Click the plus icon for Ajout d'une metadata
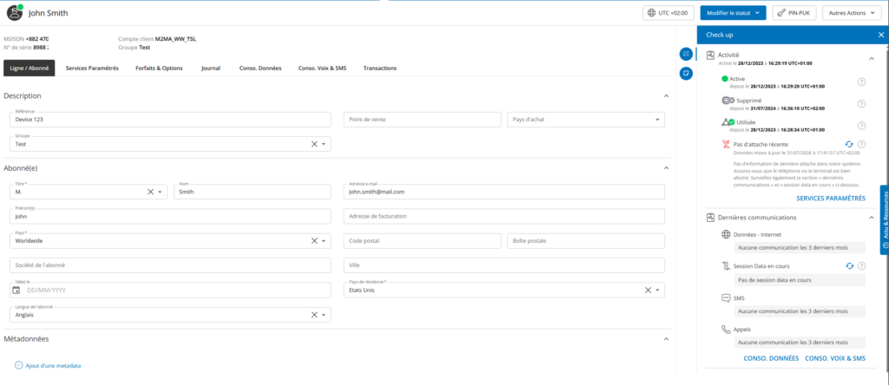889x385 pixels. tap(18, 366)
